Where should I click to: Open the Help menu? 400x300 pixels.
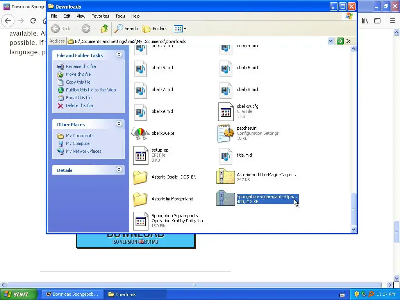(135, 16)
